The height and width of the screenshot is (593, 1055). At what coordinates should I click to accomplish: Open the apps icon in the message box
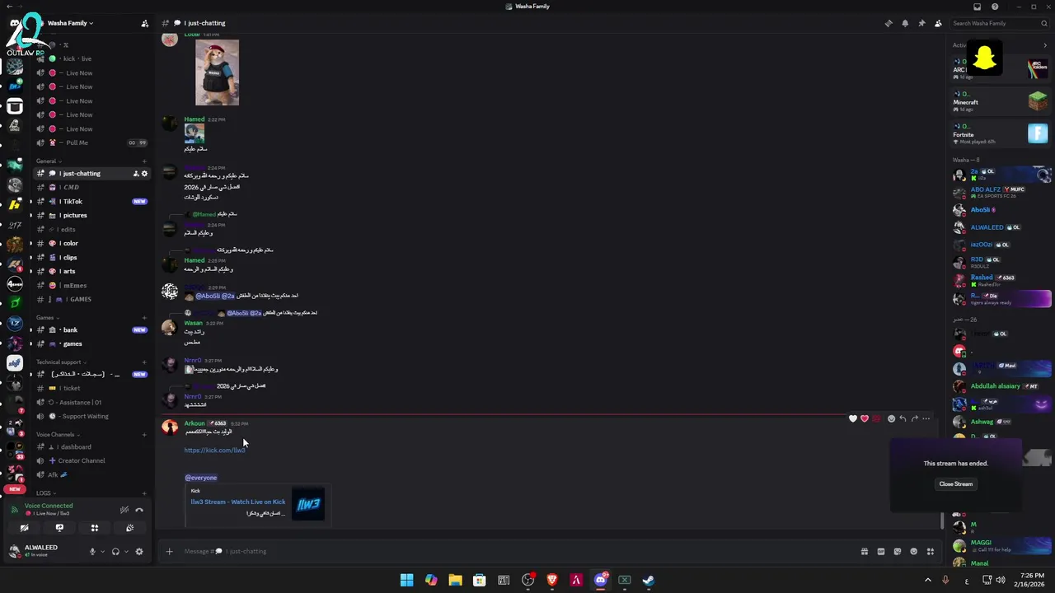931,551
